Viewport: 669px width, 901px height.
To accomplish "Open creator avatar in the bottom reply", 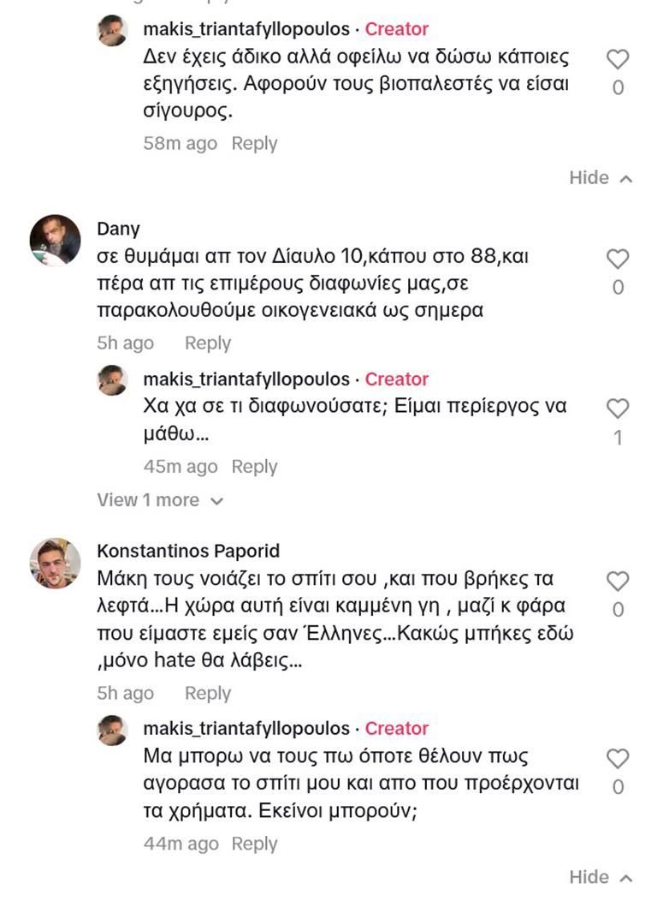I will point(113,729).
